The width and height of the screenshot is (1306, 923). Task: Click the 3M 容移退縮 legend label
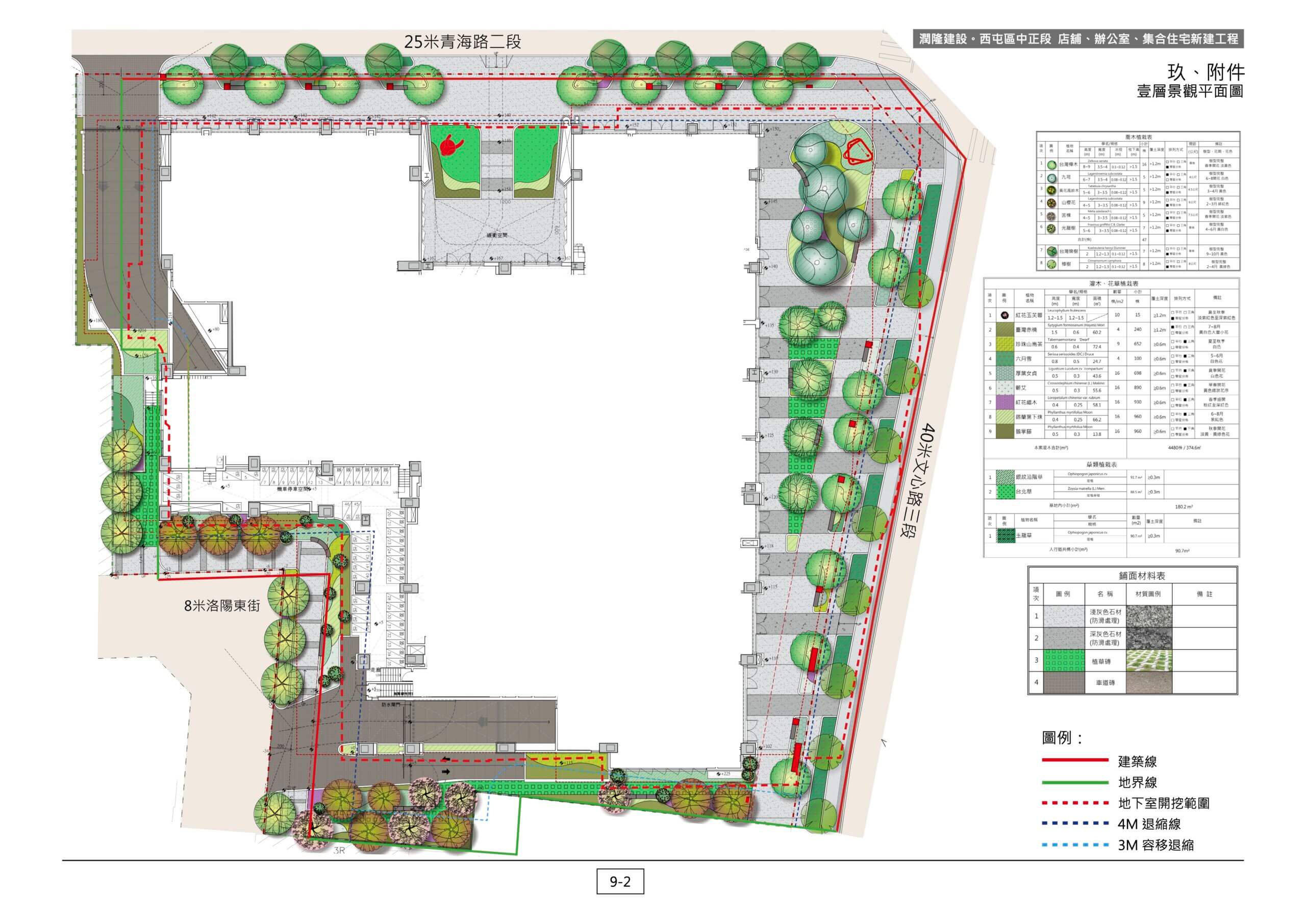(x=1156, y=845)
